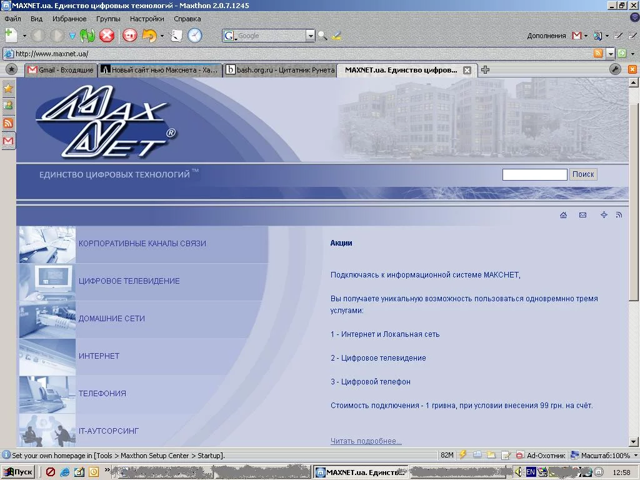This screenshot has width=640, height=480.
Task: Click the website mail envelope icon
Action: click(x=583, y=215)
